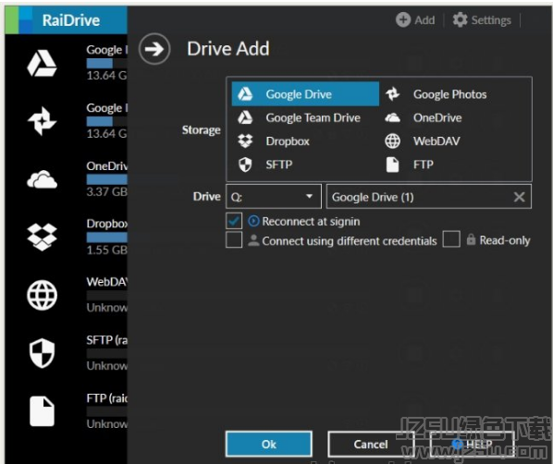Open the WebDAV globe sidebar icon

coord(42,295)
